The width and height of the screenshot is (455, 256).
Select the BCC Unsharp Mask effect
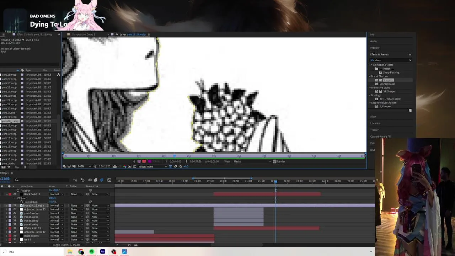point(390,99)
